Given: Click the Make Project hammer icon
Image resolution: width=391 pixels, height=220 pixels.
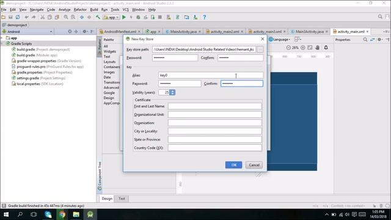Looking at the screenshot, I should [98, 17].
